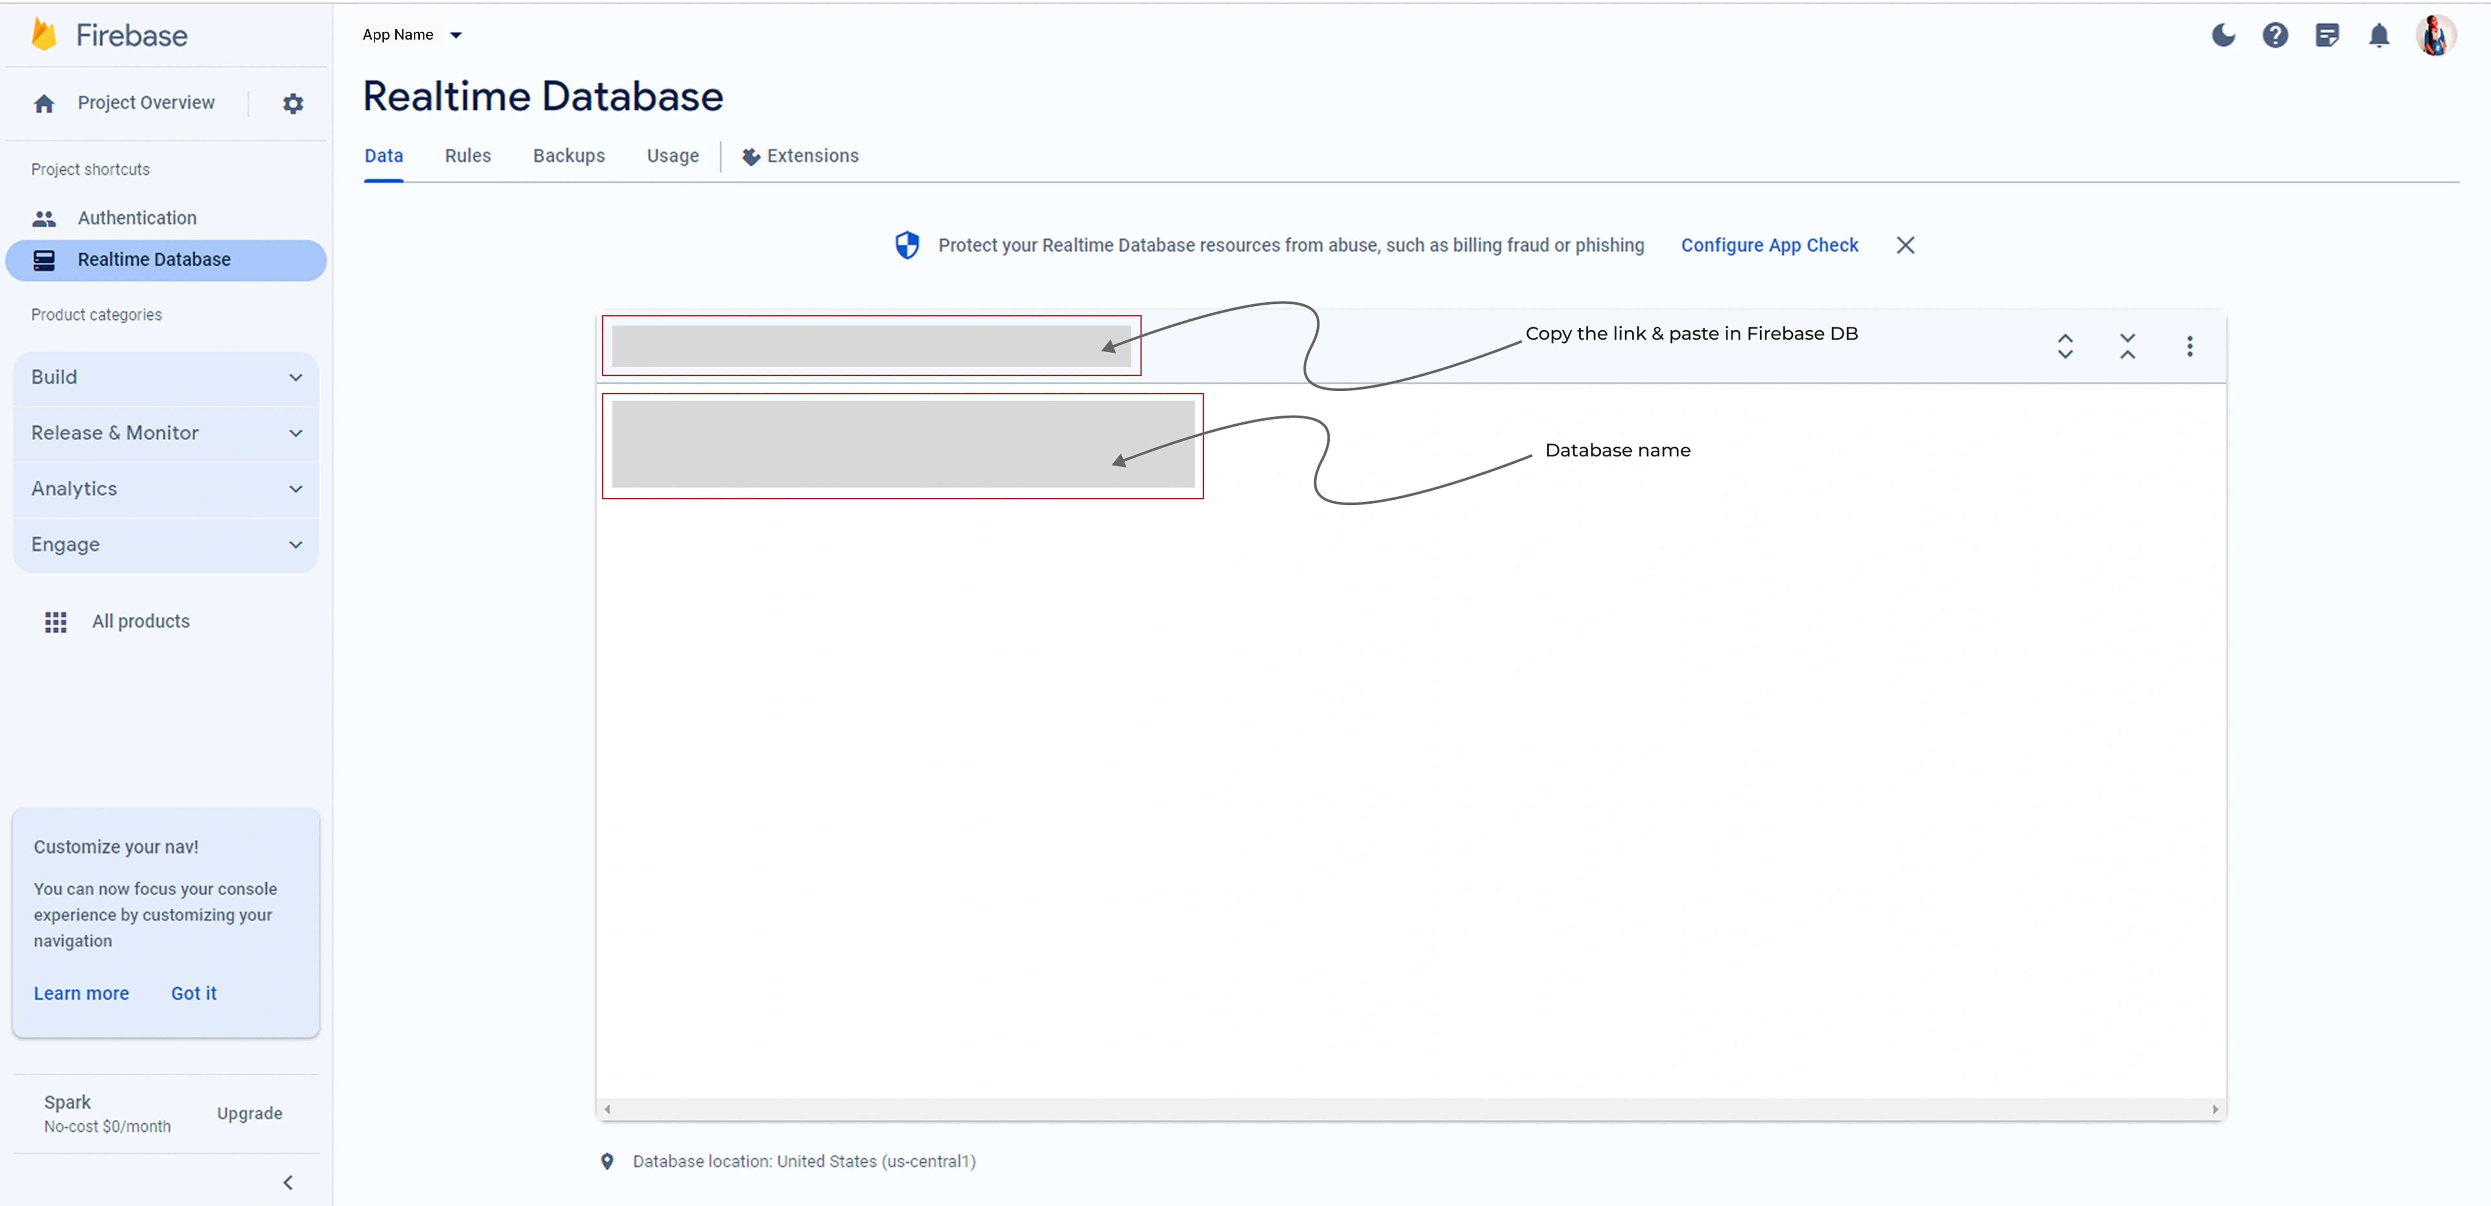Switch to the Usage tab
The height and width of the screenshot is (1206, 2491).
pos(673,157)
